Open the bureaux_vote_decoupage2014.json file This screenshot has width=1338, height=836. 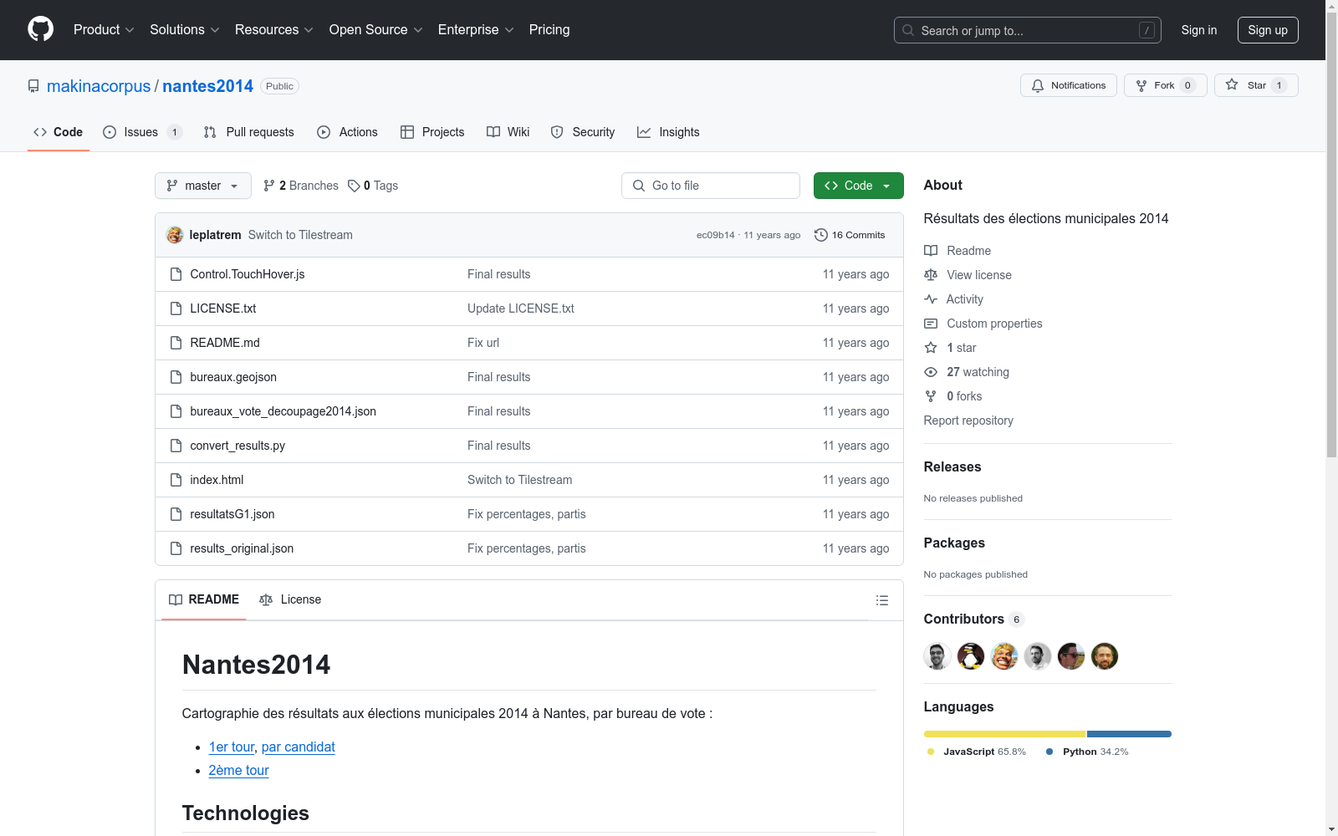pos(283,411)
